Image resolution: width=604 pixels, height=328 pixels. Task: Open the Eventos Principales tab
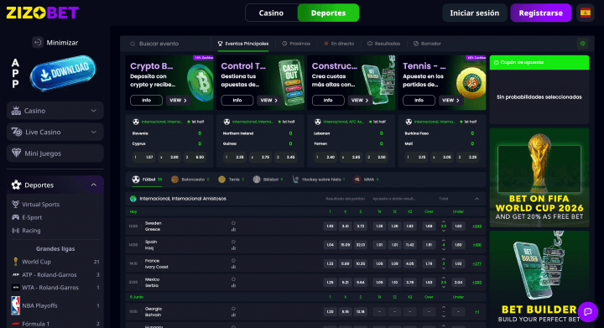pyautogui.click(x=243, y=44)
